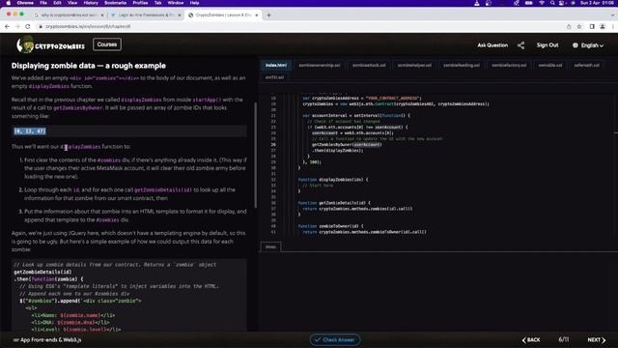Open the tab search chevron
The height and width of the screenshot is (348, 618).
pyautogui.click(x=613, y=15)
